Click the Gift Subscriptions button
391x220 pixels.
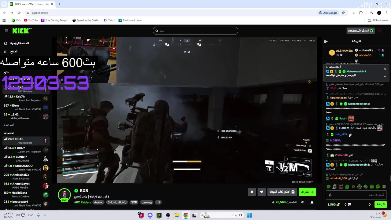click(282, 192)
